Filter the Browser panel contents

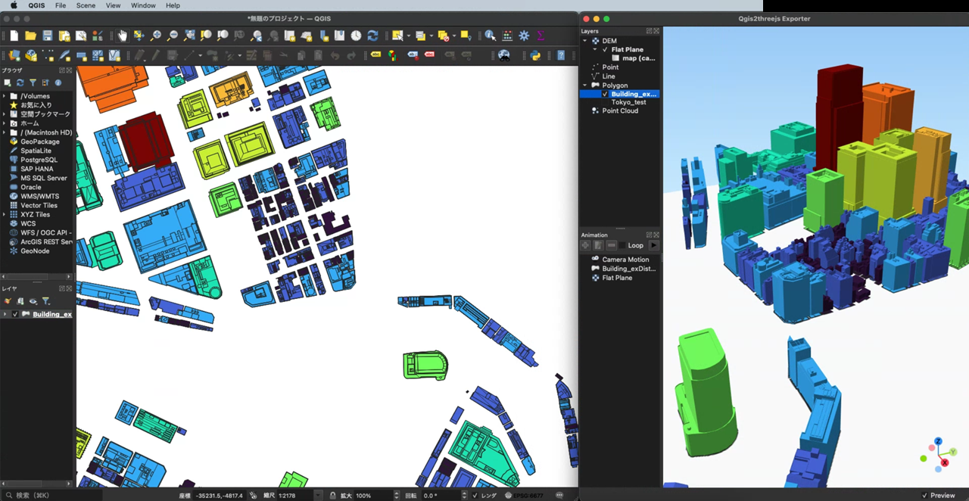pyautogui.click(x=33, y=83)
